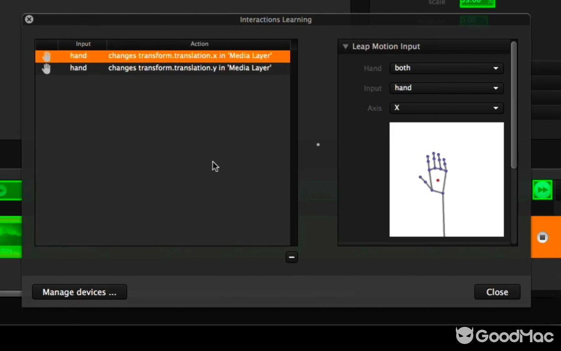
Task: Click the Action column header
Action: click(x=199, y=44)
